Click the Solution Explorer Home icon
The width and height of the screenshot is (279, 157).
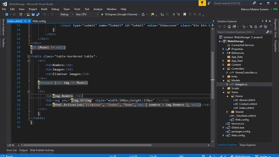pos(229,27)
